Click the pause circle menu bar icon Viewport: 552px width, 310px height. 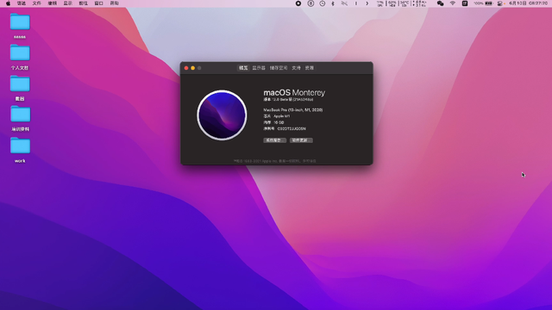pos(310,3)
